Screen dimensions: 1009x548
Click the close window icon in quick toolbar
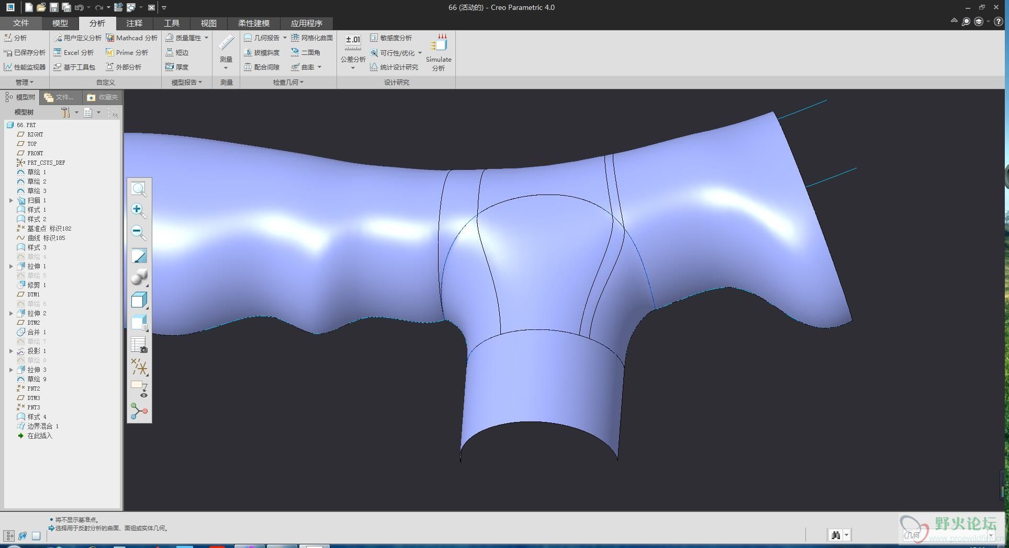[151, 7]
